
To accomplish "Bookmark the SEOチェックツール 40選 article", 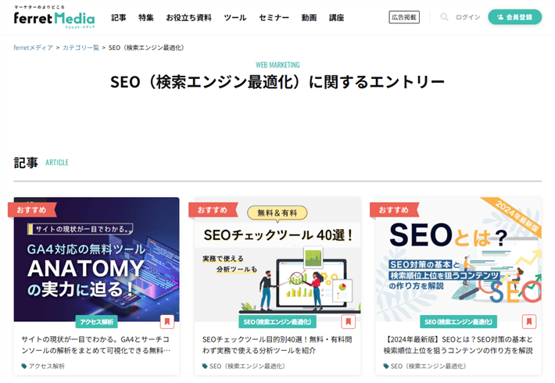I will coord(349,321).
